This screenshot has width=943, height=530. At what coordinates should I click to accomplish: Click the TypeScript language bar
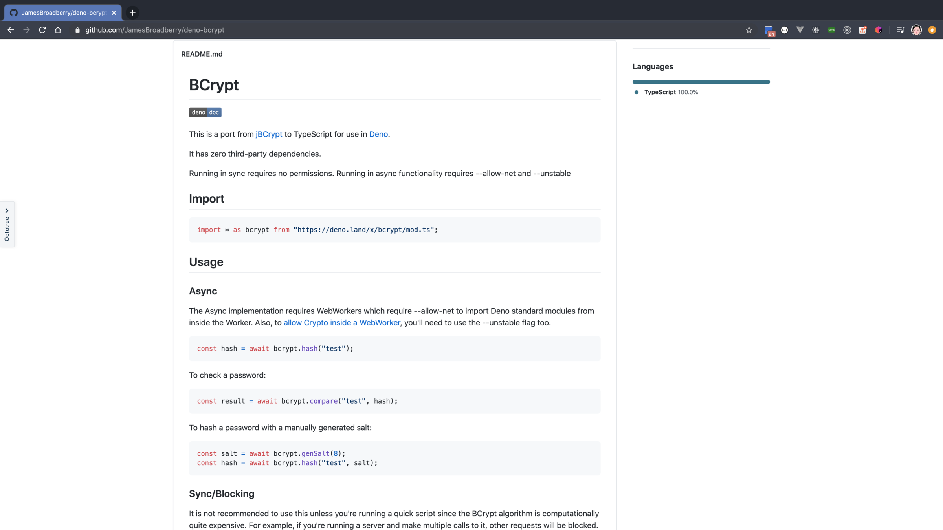point(701,82)
